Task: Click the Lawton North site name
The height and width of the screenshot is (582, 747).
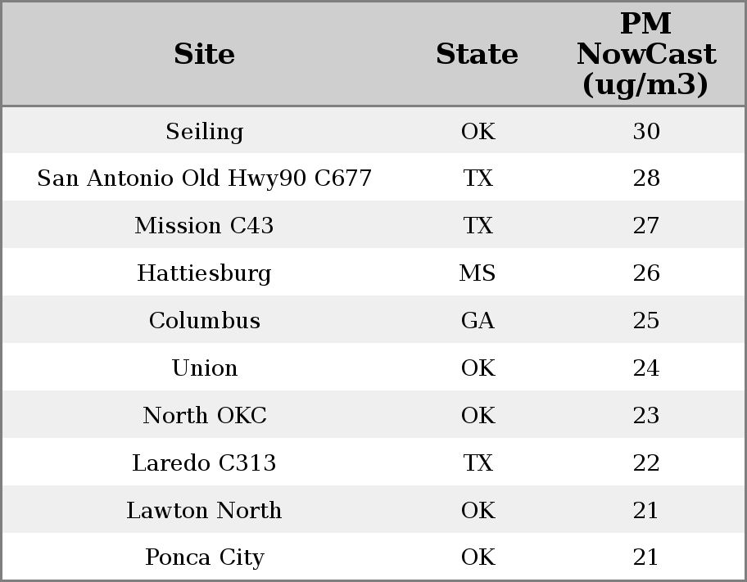Action: pos(204,511)
